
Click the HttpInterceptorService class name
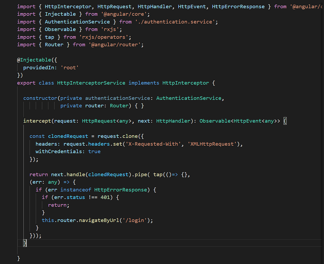click(x=91, y=83)
